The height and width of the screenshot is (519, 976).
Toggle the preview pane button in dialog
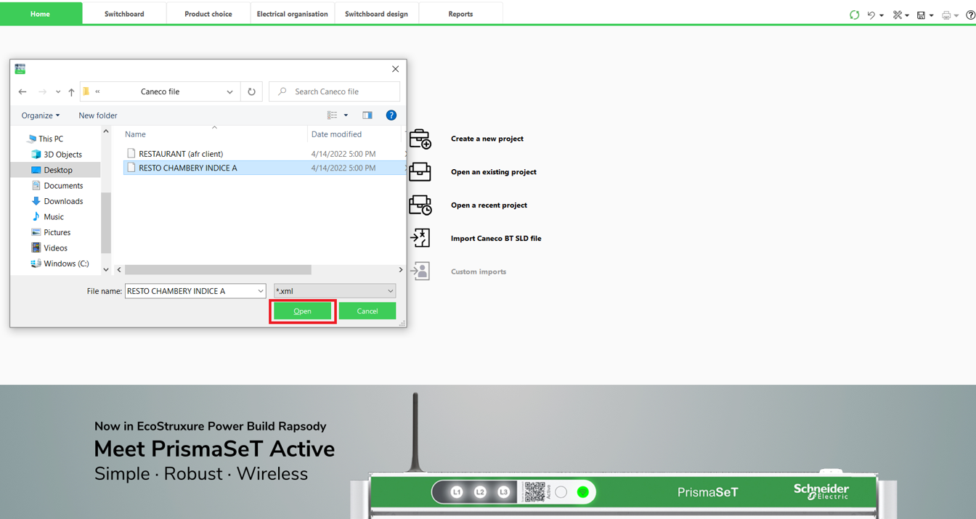point(367,115)
